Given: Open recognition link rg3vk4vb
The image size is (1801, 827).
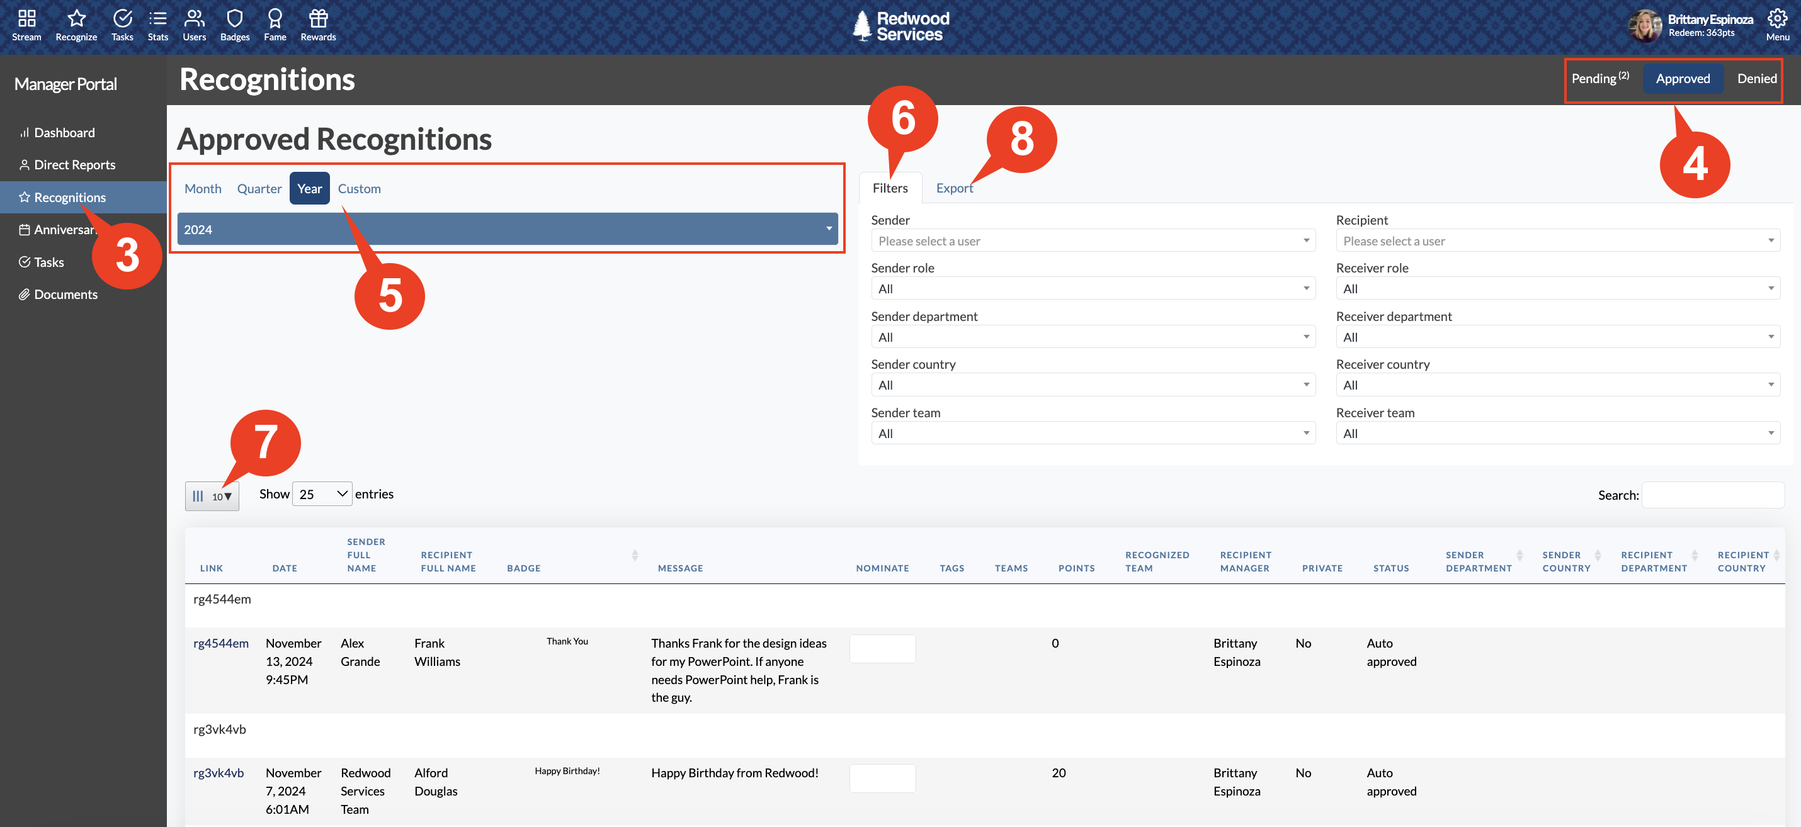Looking at the screenshot, I should pyautogui.click(x=218, y=774).
